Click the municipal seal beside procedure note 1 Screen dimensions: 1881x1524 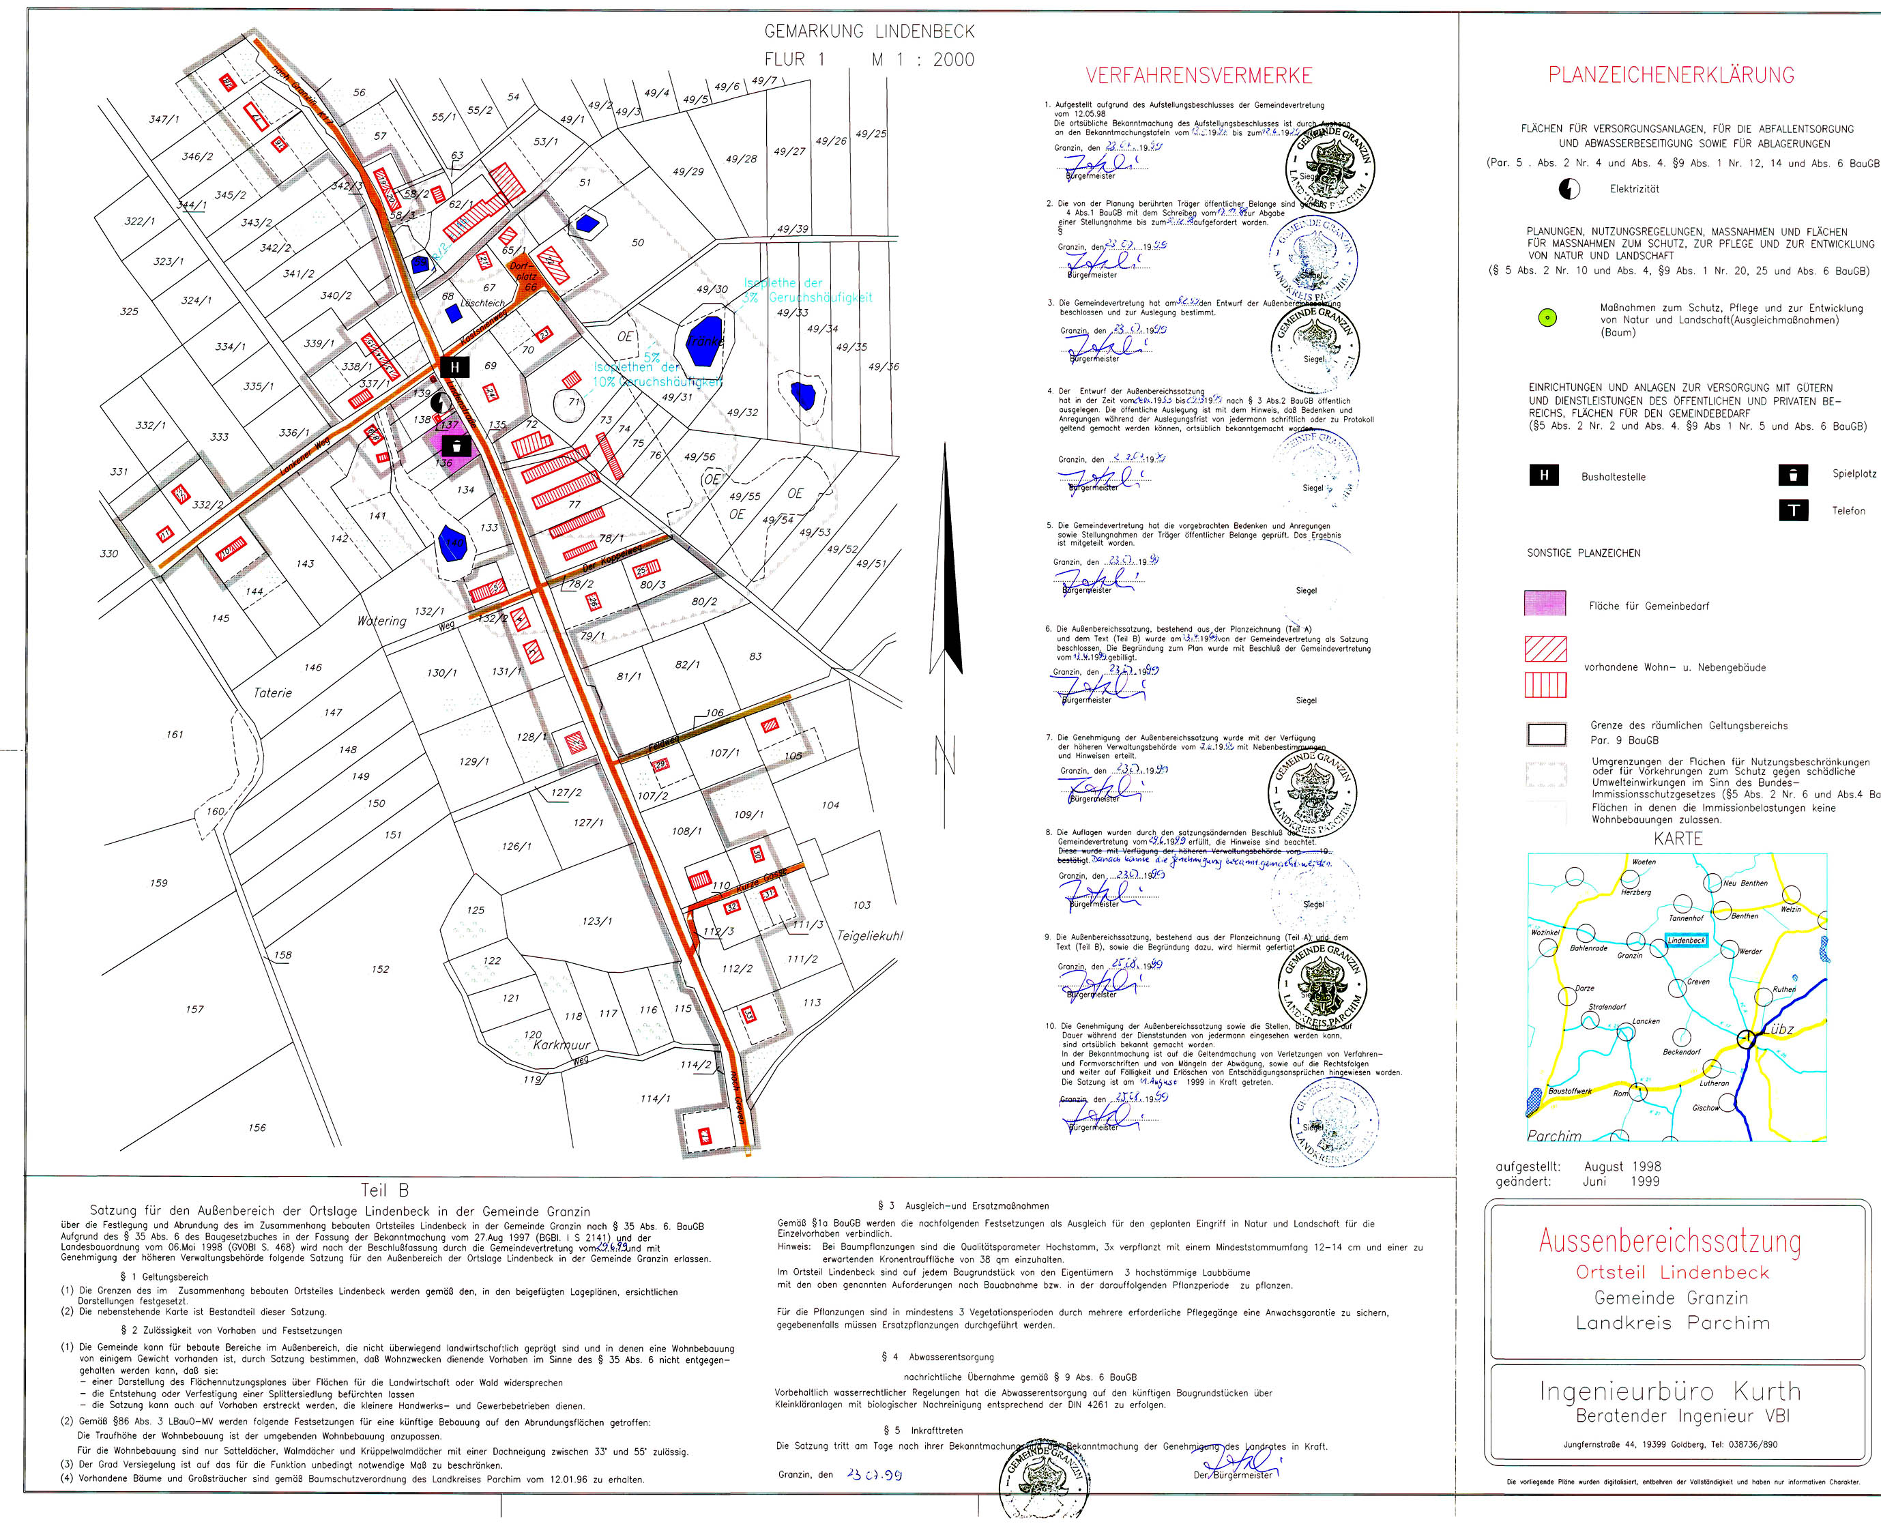1330,168
